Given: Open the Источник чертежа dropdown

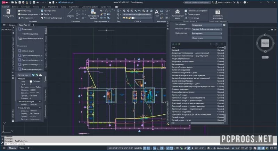Looking at the screenshot, I should pos(207,29).
